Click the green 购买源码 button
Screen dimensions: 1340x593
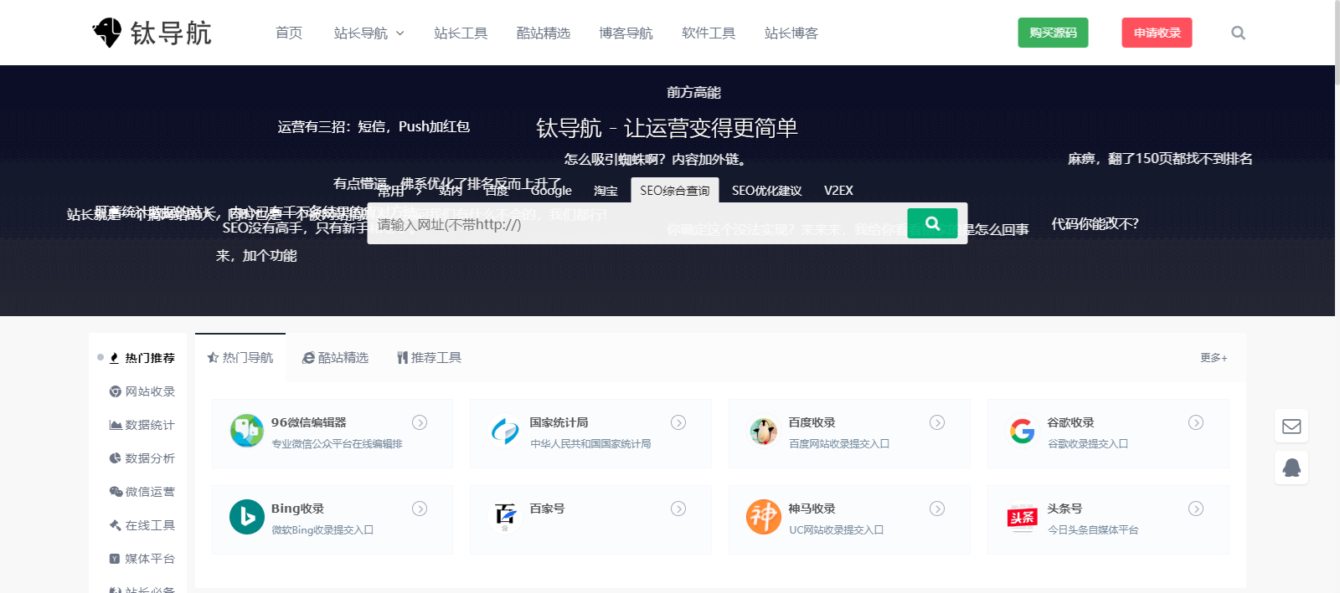(1053, 33)
